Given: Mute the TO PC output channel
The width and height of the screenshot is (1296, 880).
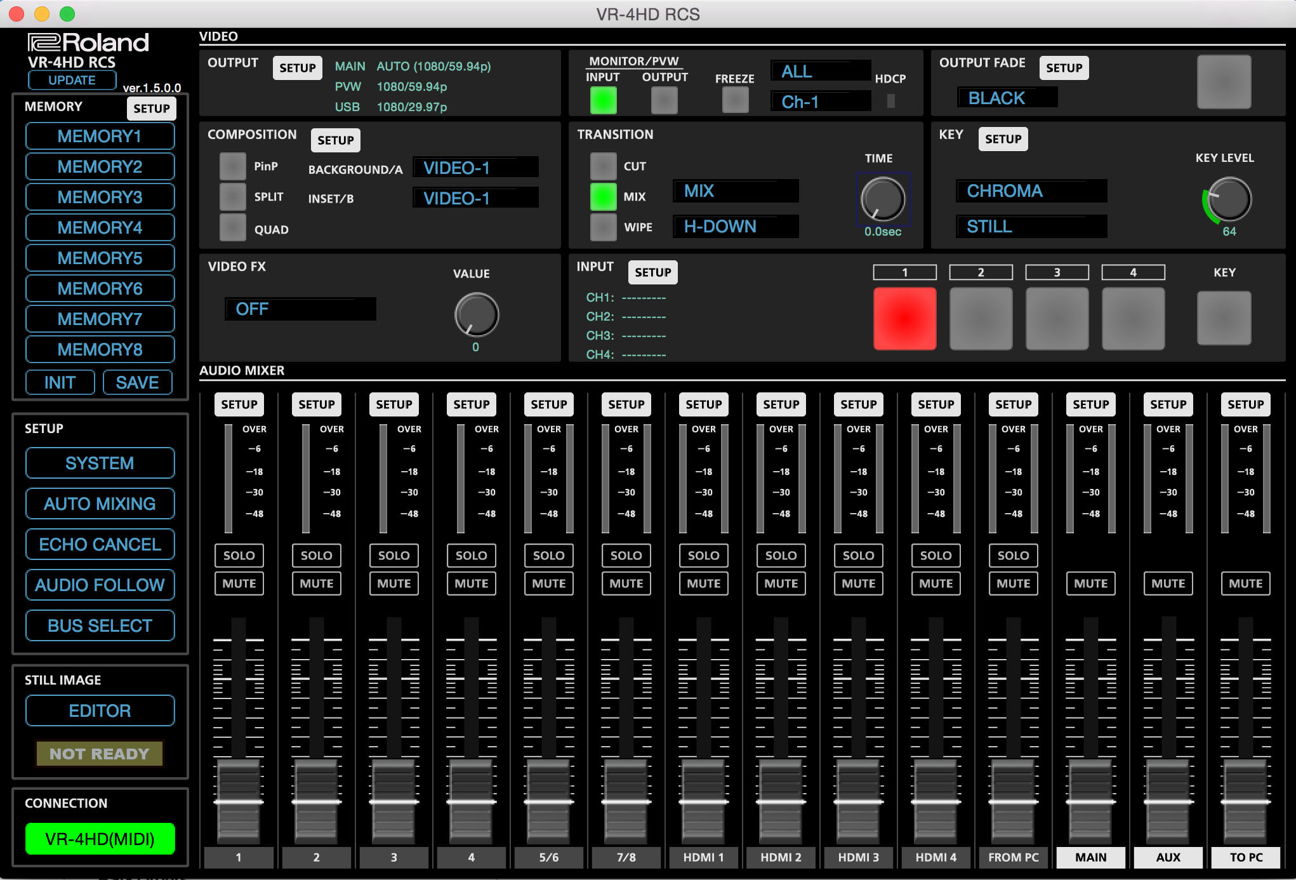Looking at the screenshot, I should tap(1245, 583).
